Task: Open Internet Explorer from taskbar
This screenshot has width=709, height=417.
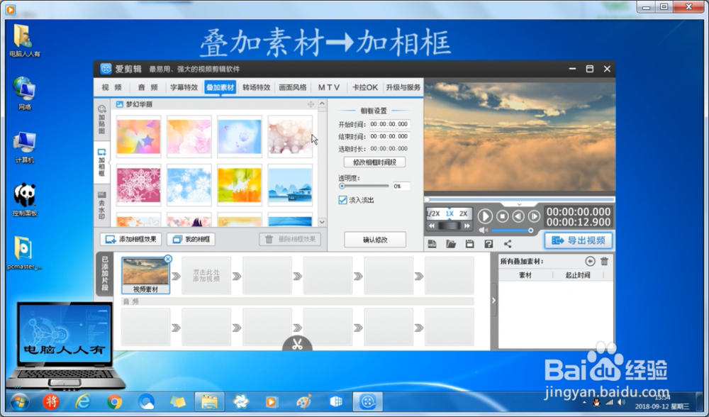Action: tap(83, 401)
